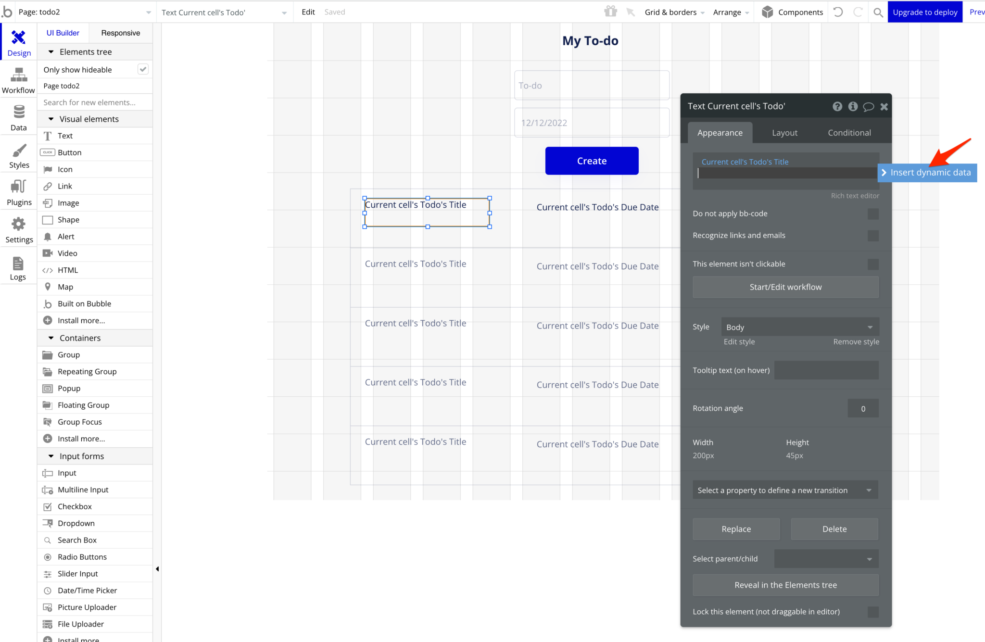This screenshot has height=642, width=985.
Task: Open the Style Body dropdown
Action: click(x=800, y=327)
